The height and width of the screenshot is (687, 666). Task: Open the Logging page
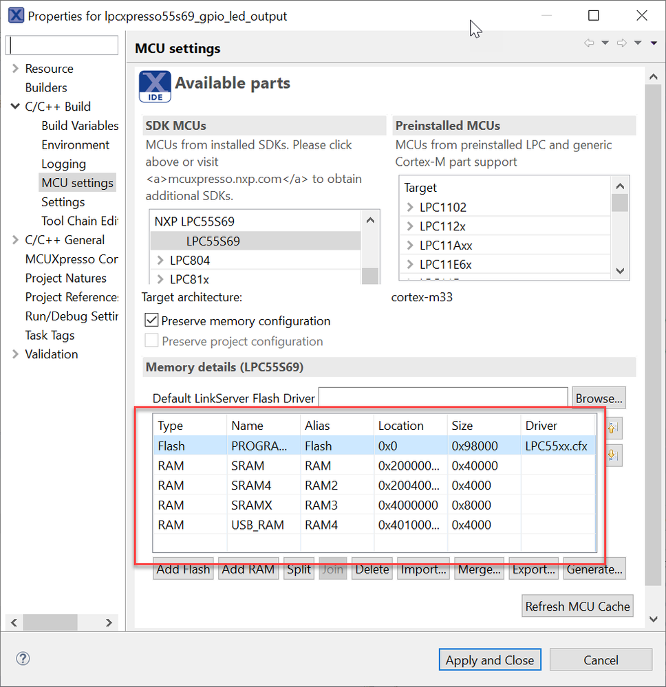click(63, 164)
